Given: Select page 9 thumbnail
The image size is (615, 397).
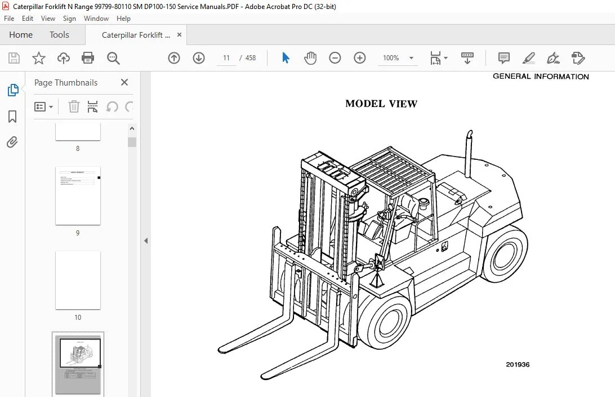Looking at the screenshot, I should point(78,196).
